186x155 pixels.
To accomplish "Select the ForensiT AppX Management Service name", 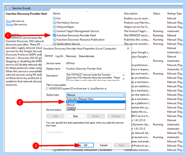I will (x=78, y=31).
